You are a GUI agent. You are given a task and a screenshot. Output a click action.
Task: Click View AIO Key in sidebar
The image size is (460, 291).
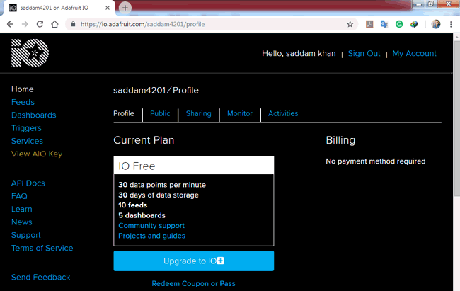pos(37,154)
